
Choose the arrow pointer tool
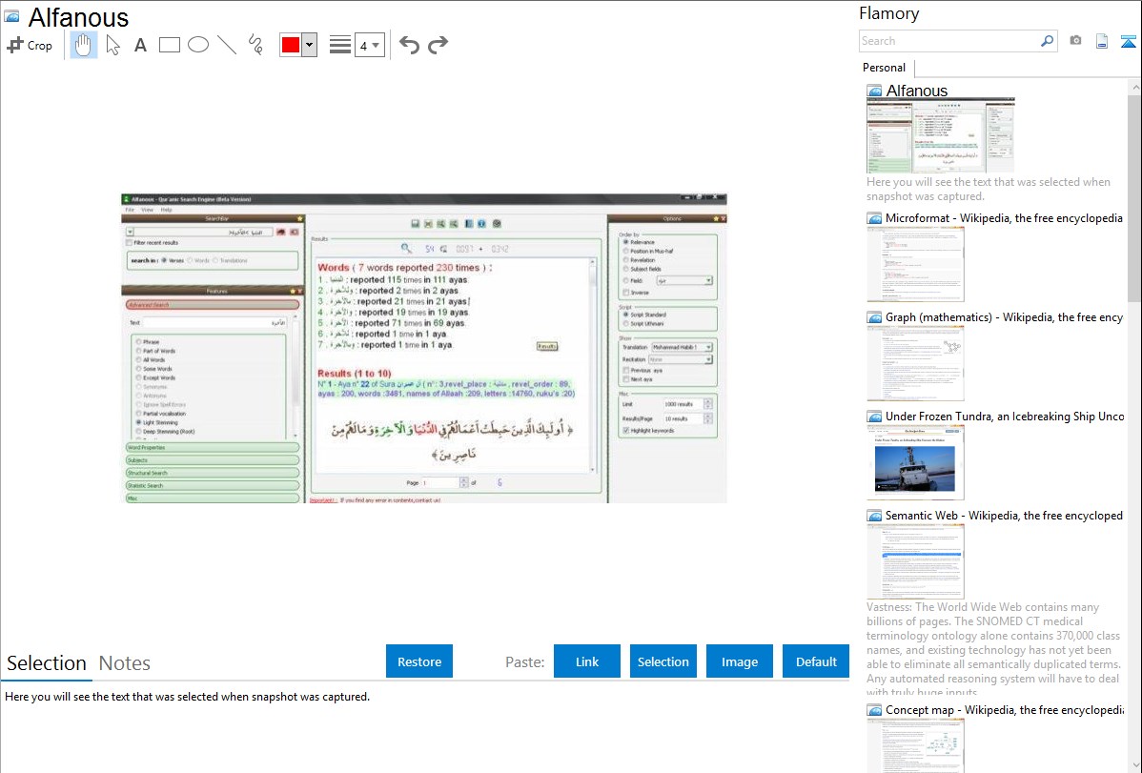click(112, 45)
